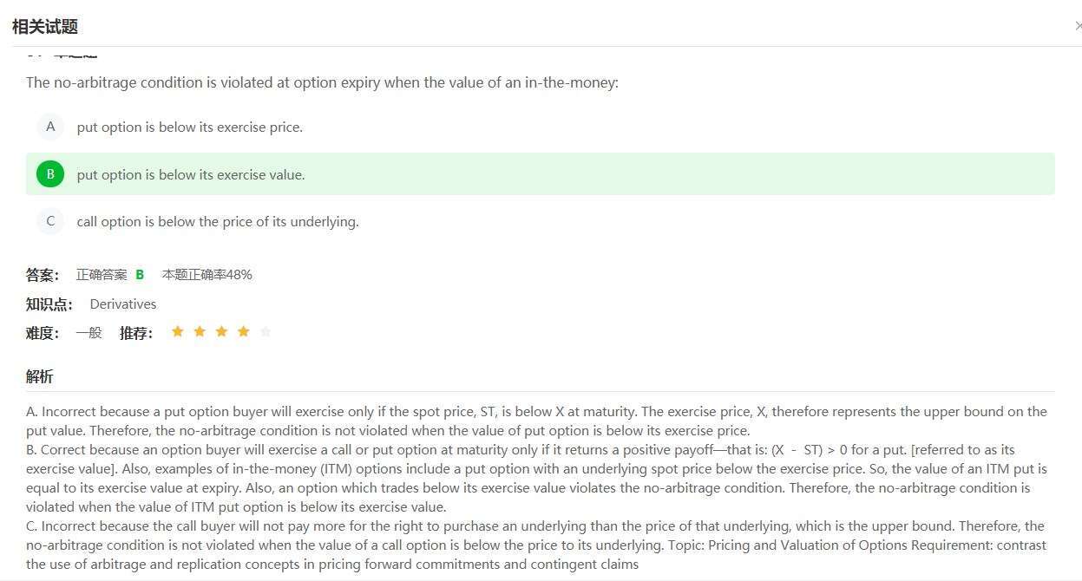The image size is (1082, 581).
Task: Click the Derivatives knowledge point
Action: coord(123,304)
